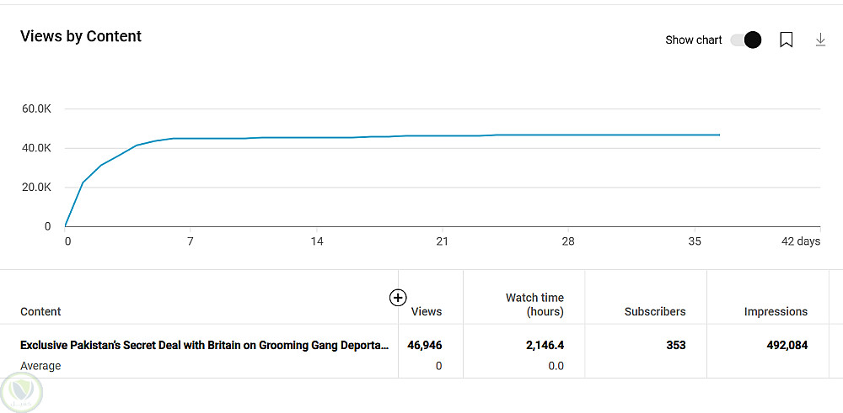Sort by Watch time (hours) column
This screenshot has width=843, height=413.
click(x=534, y=304)
